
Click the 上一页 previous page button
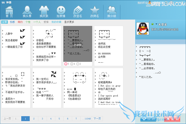click(7, 118)
